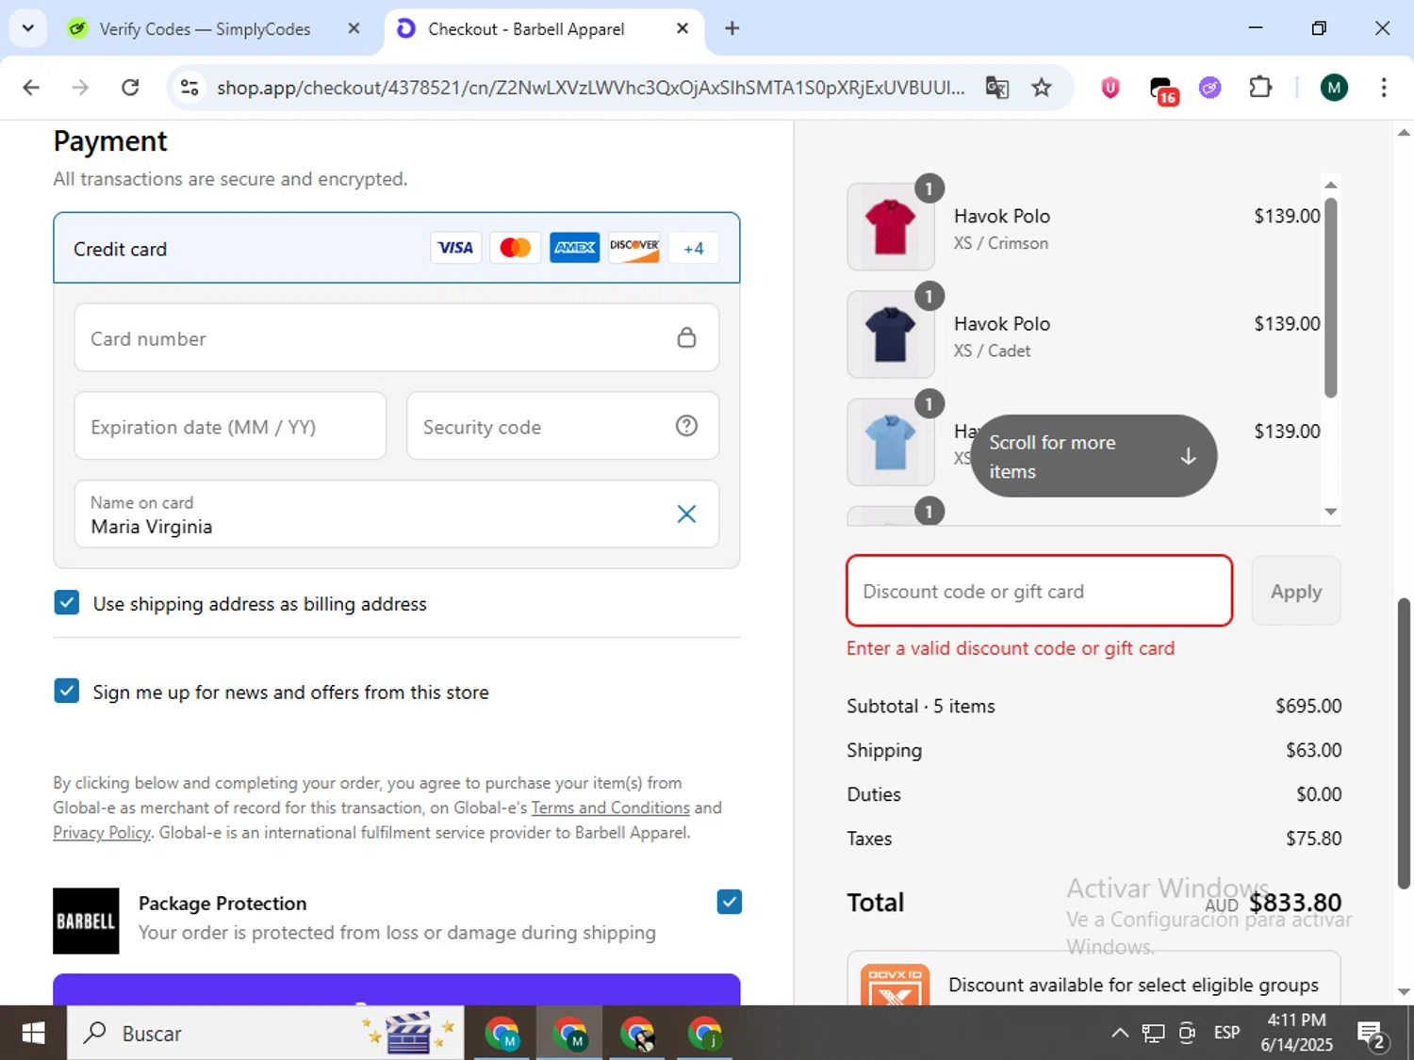1414x1060 pixels.
Task: Click the Discover card logo
Action: (x=633, y=248)
